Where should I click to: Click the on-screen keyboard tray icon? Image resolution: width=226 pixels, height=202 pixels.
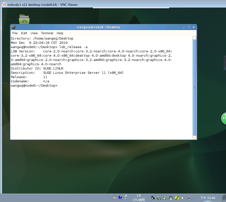[x=115, y=198]
